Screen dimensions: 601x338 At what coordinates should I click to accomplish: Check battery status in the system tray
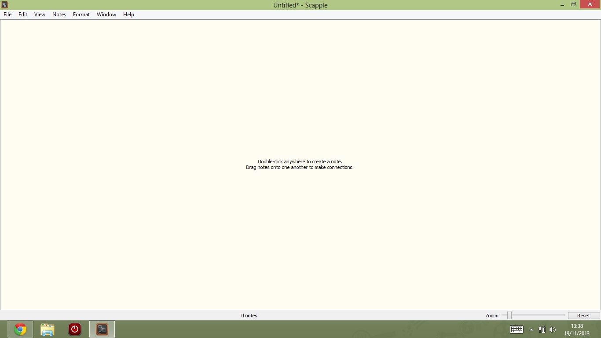point(542,330)
